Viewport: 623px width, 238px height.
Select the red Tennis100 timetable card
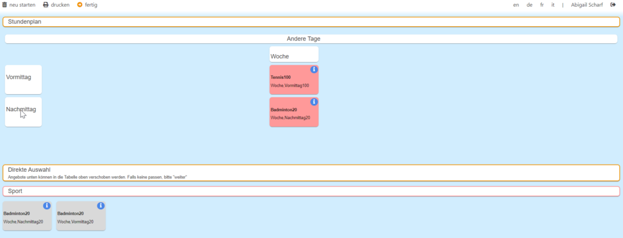pos(294,80)
